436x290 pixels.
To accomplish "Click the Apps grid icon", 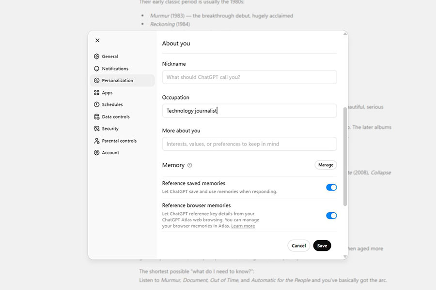I will pyautogui.click(x=96, y=93).
